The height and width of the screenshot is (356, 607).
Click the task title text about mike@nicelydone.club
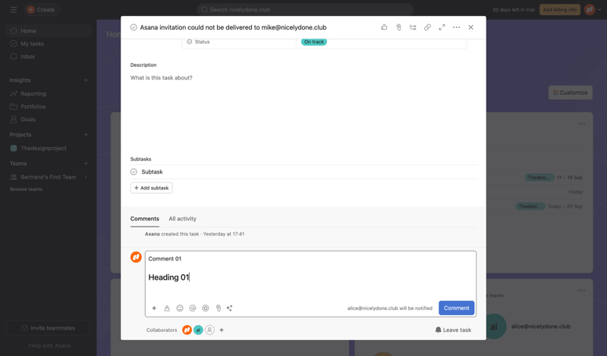point(233,27)
